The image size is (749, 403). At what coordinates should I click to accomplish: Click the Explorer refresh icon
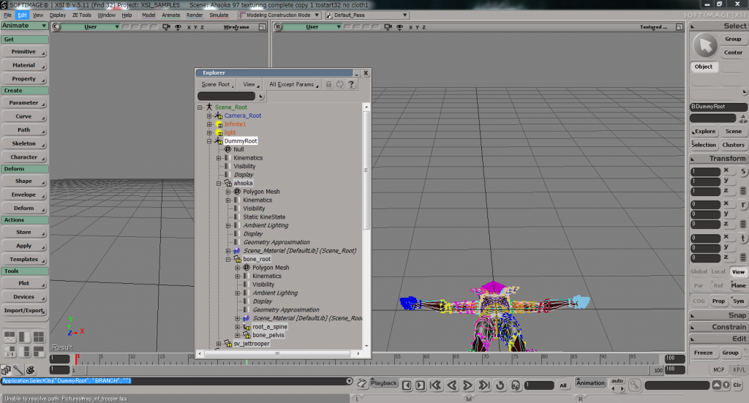(x=339, y=85)
